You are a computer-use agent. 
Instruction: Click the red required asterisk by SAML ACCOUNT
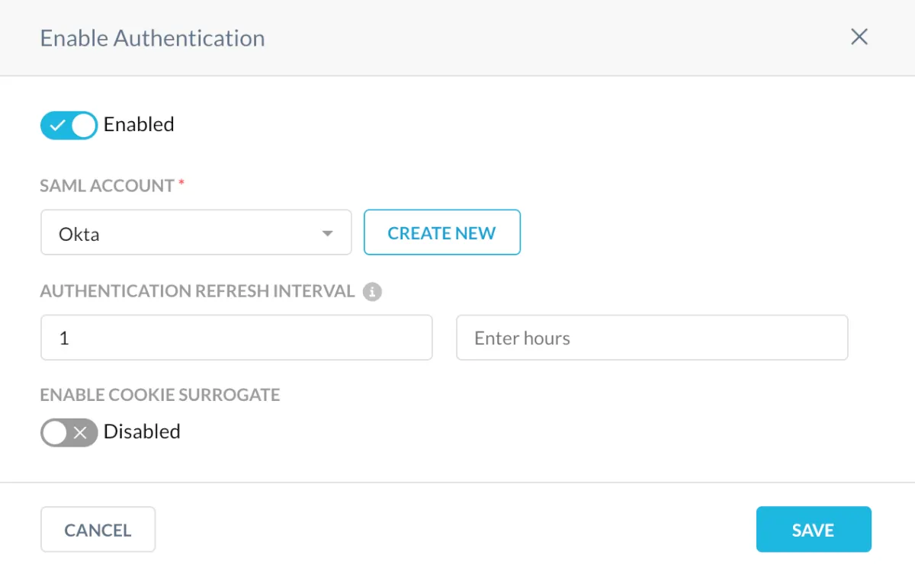pos(181,184)
